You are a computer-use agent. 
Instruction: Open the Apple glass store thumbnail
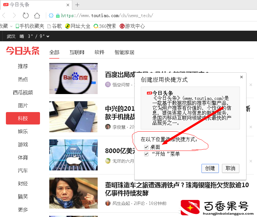tap(73, 155)
